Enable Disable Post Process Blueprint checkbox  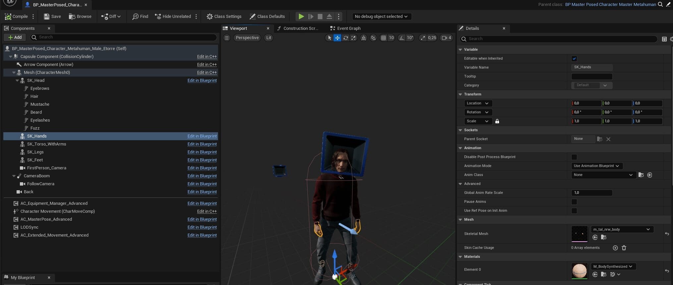[574, 157]
